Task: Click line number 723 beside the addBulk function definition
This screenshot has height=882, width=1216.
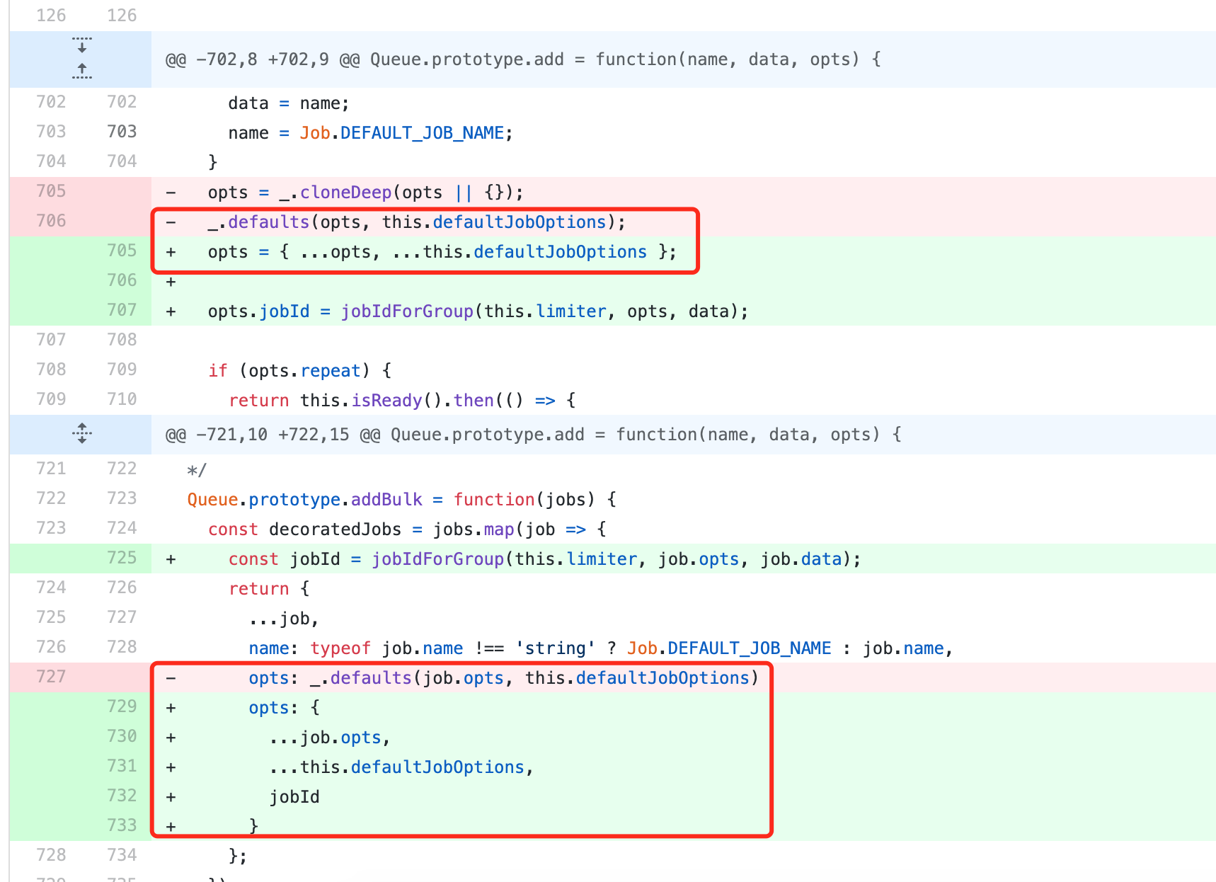Action: pyautogui.click(x=122, y=498)
